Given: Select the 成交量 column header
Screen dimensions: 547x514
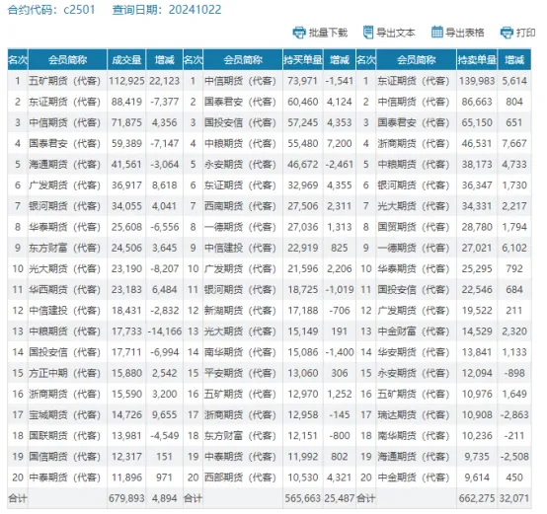Looking at the screenshot, I should (x=126, y=59).
